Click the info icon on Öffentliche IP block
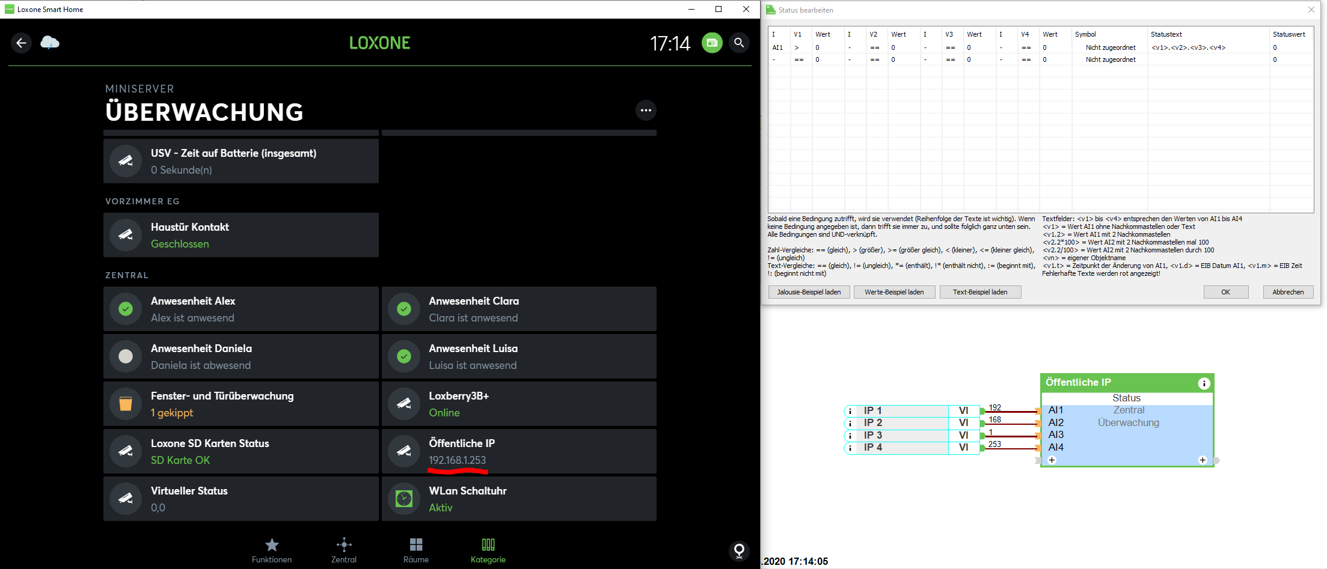 tap(1204, 383)
